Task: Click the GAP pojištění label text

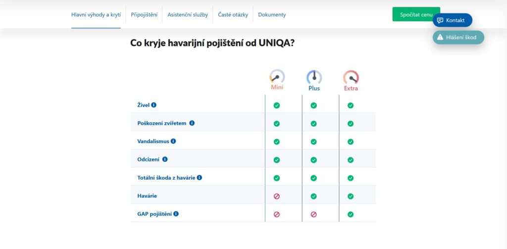Action: point(154,214)
